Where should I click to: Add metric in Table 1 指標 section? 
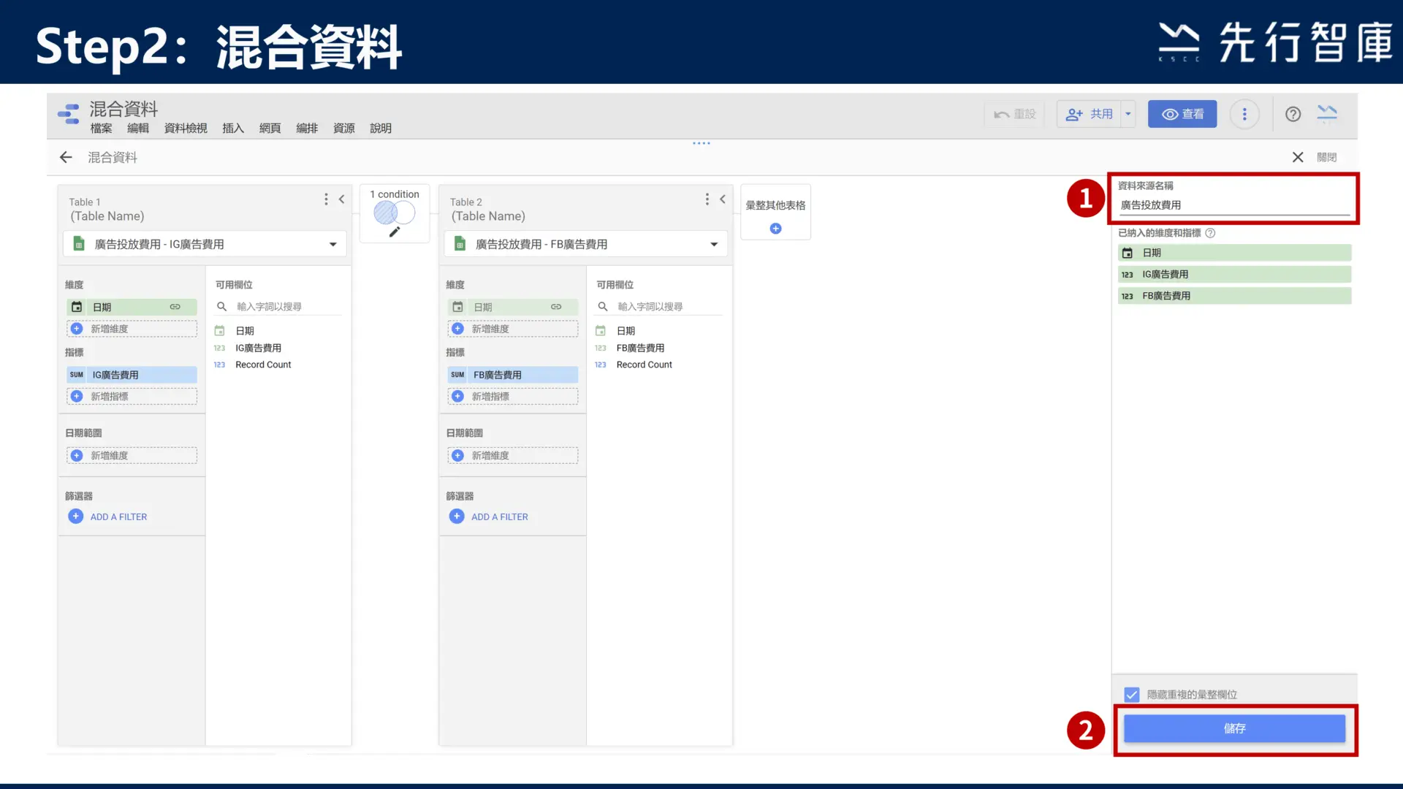tap(132, 396)
